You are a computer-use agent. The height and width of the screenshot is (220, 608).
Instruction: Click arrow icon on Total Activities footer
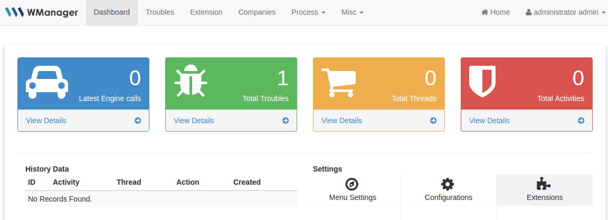click(x=581, y=121)
